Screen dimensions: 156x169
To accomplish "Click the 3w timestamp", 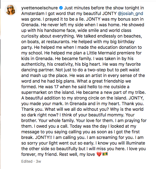I will [x=38, y=161].
